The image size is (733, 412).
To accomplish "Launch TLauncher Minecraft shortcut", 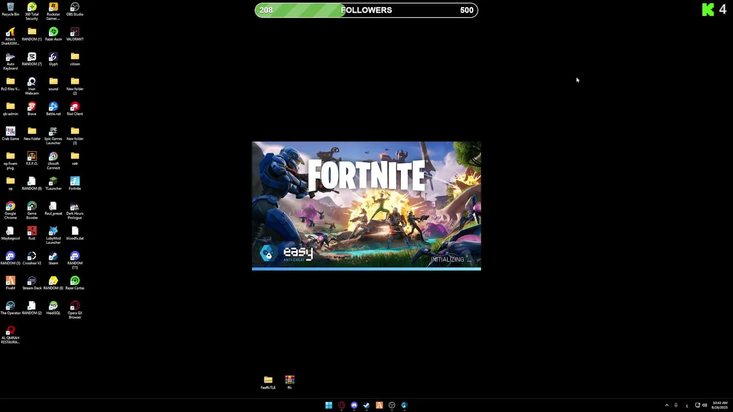I will point(53,184).
